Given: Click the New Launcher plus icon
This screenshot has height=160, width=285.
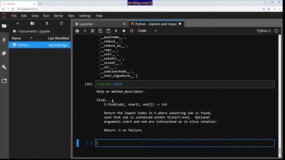Looking at the screenshot, I should [17, 23].
